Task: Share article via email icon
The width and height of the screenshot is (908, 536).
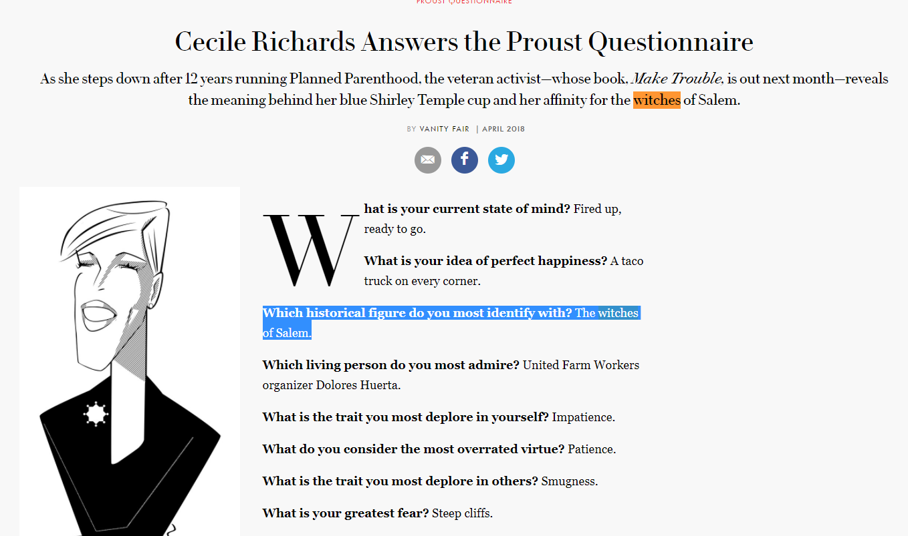Action: pyautogui.click(x=428, y=160)
